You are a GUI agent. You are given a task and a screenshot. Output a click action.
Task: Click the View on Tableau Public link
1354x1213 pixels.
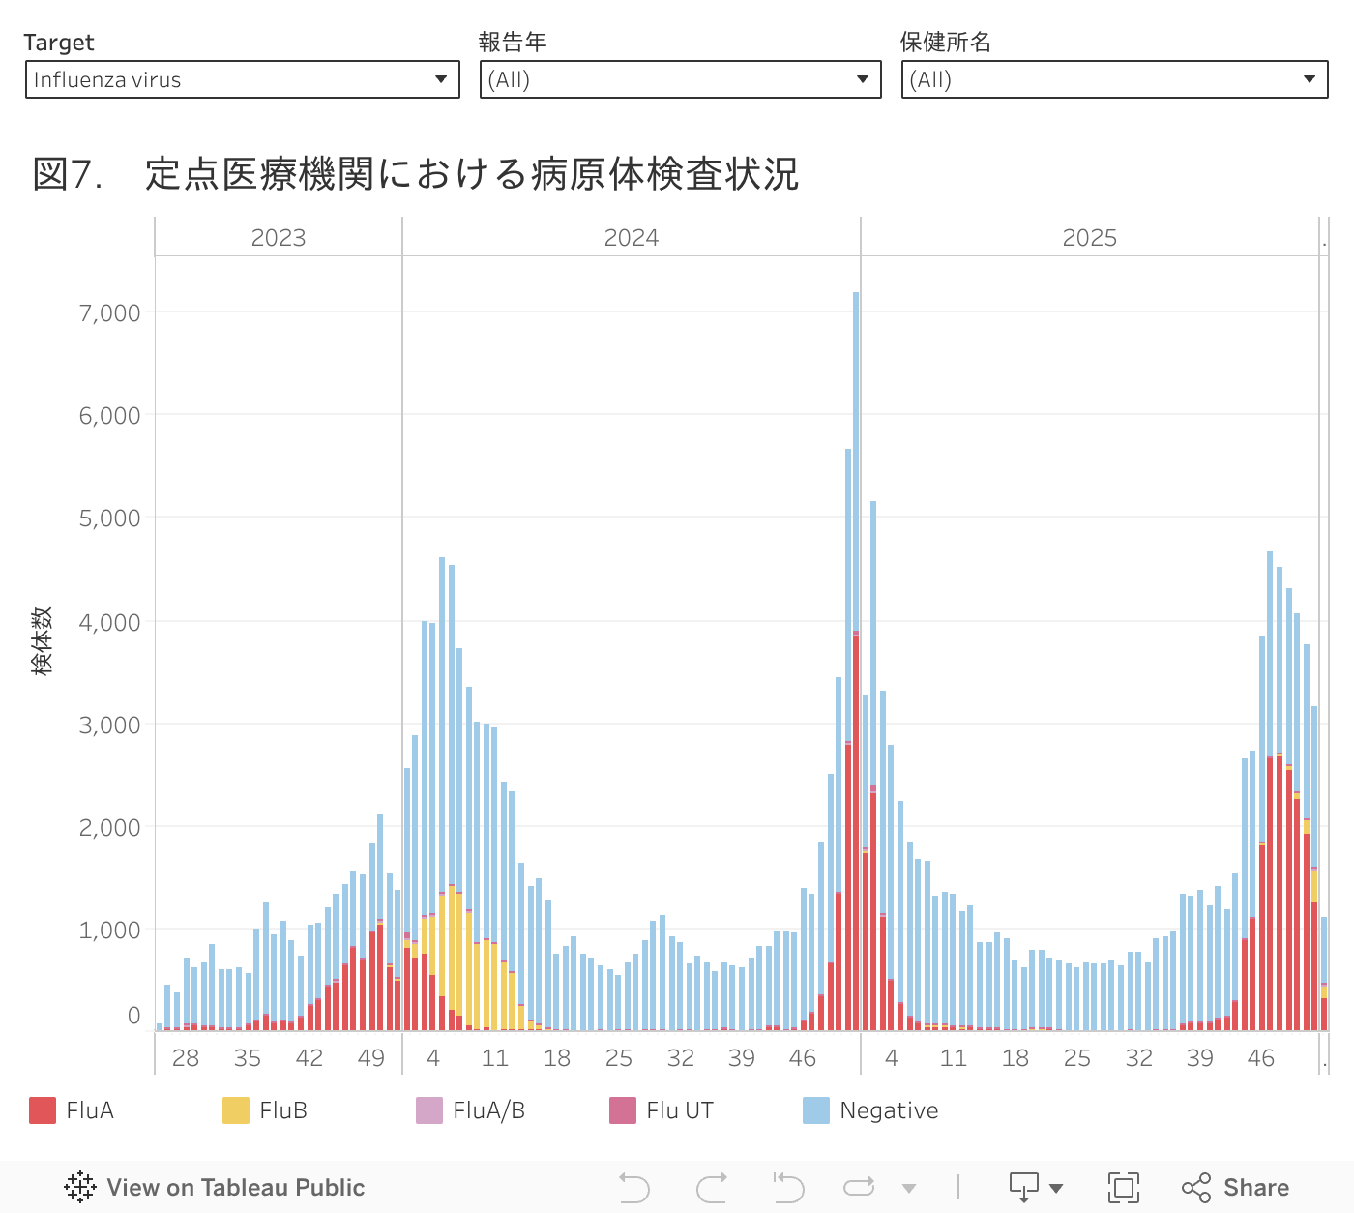coord(235,1187)
